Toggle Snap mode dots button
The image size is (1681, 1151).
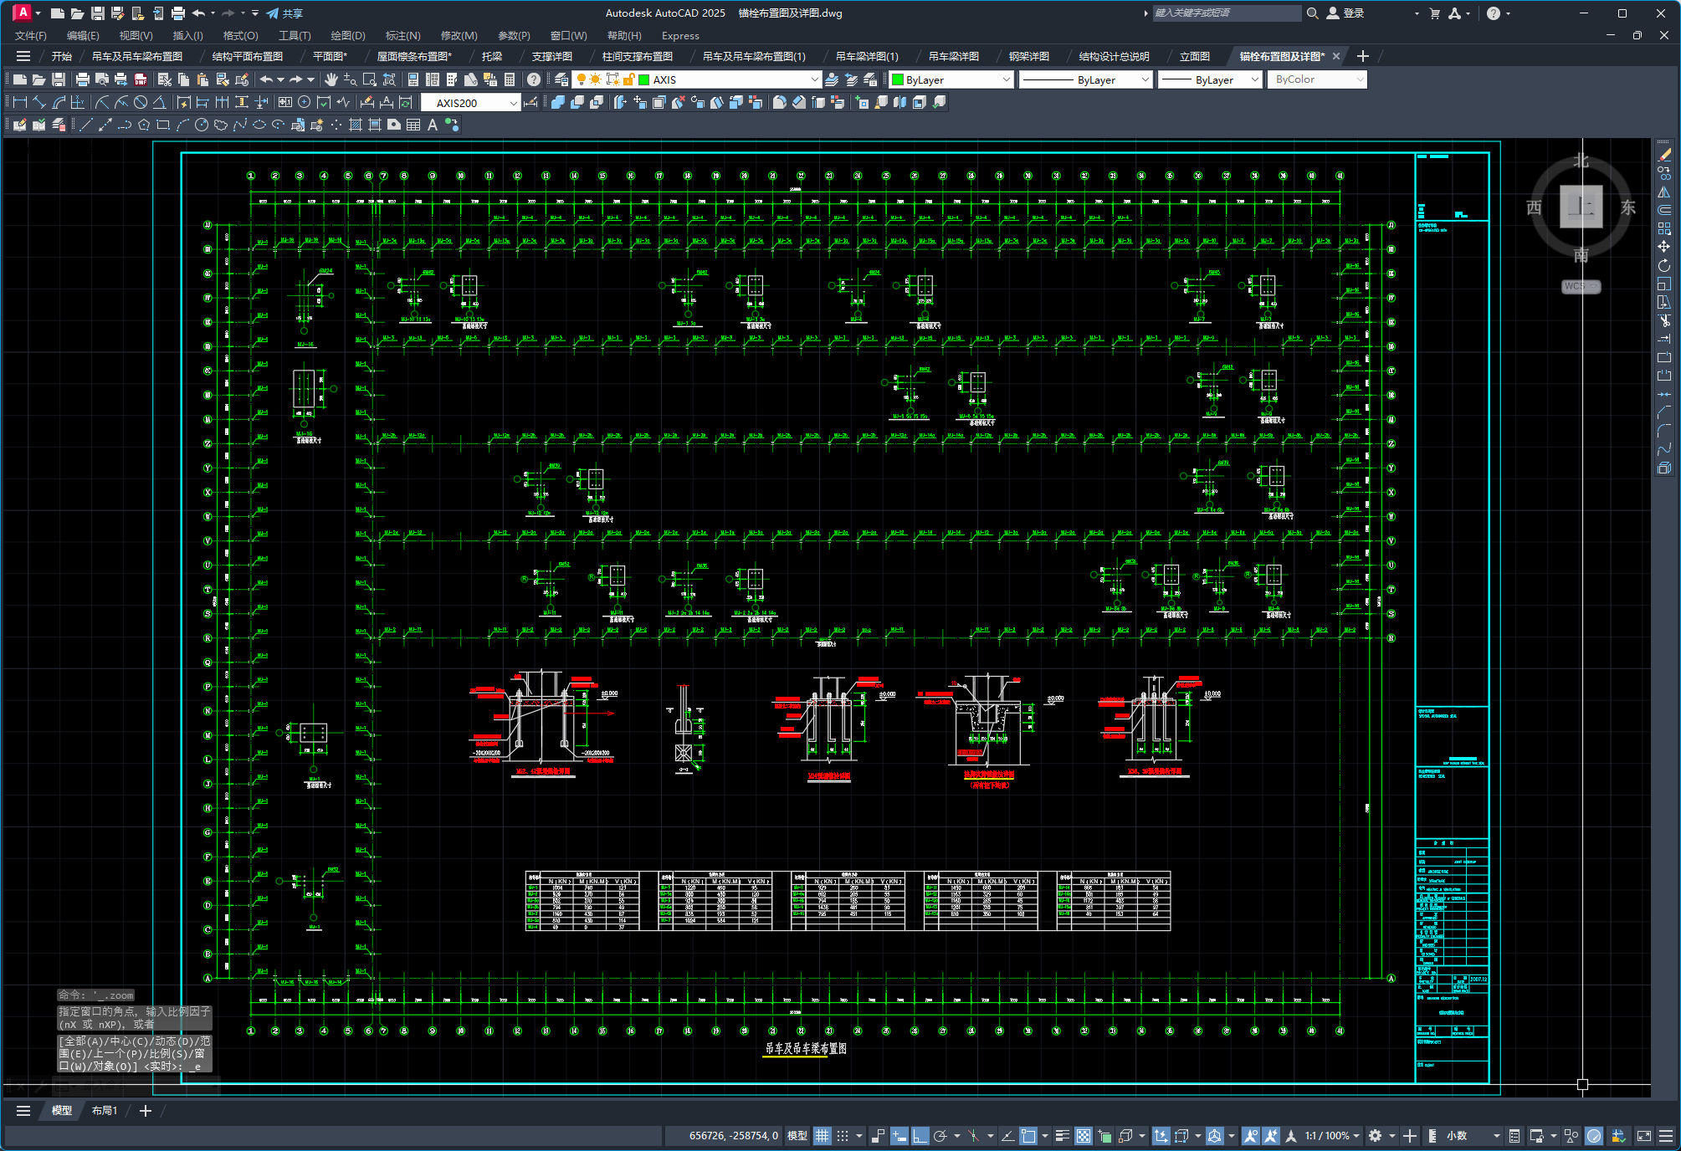[843, 1135]
